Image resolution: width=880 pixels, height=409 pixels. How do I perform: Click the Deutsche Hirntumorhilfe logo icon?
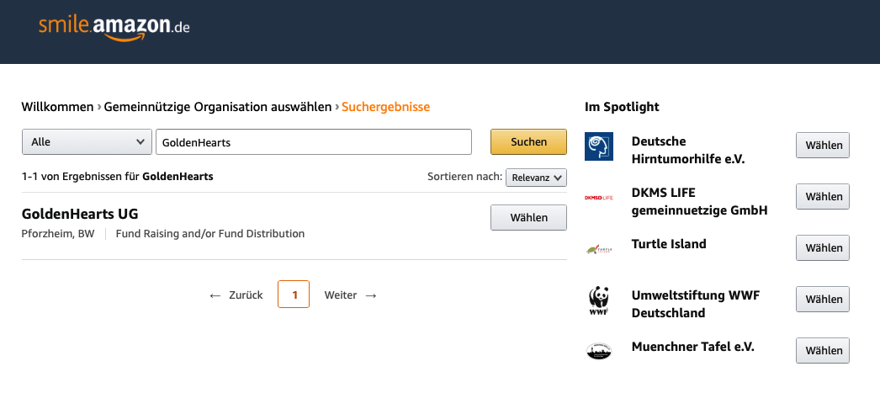[x=599, y=146]
